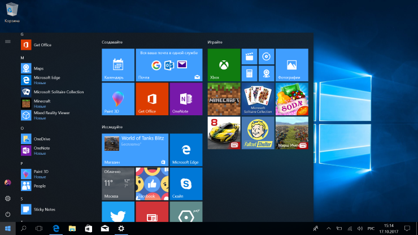Open the Minecraft game tile
The height and width of the screenshot is (235, 418).
pyautogui.click(x=224, y=99)
